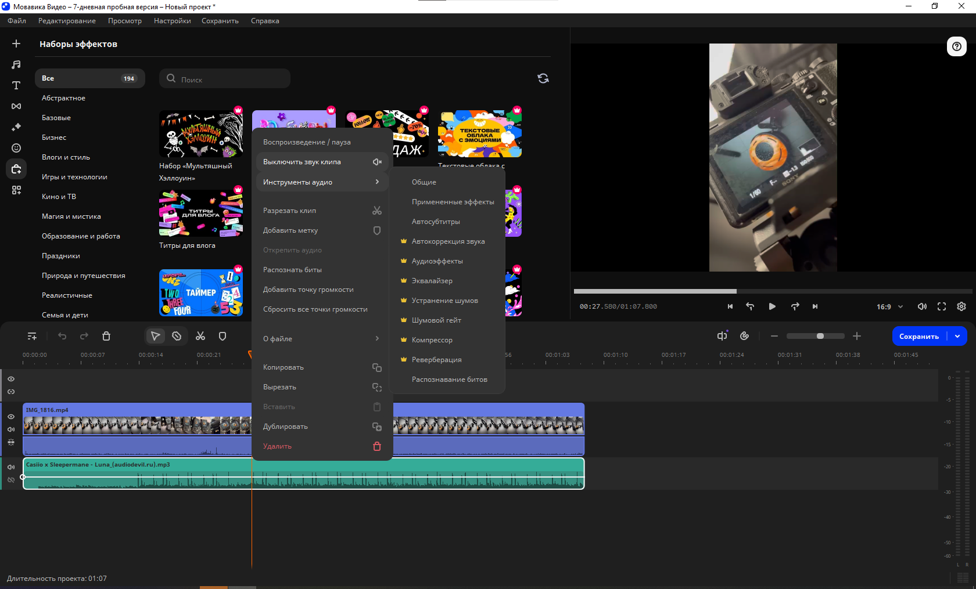Expand the Save button dropdown arrow
Screen dimensions: 976x589
tap(957, 336)
